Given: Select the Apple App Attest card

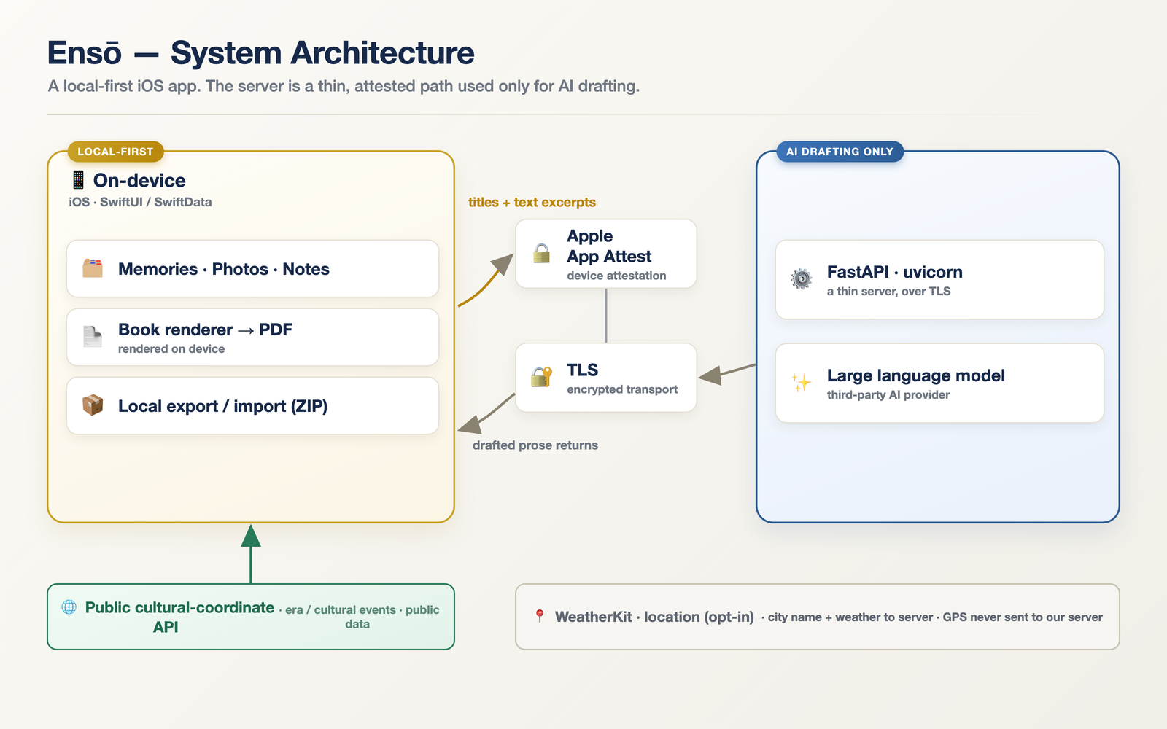Looking at the screenshot, I should (x=606, y=254).
